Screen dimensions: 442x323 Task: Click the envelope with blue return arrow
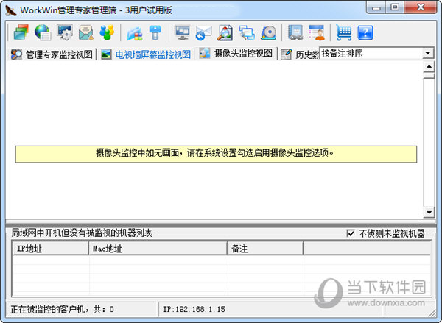point(203,33)
